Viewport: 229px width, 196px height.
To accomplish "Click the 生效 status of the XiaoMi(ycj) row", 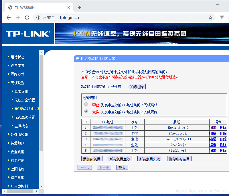I will point(134,151).
